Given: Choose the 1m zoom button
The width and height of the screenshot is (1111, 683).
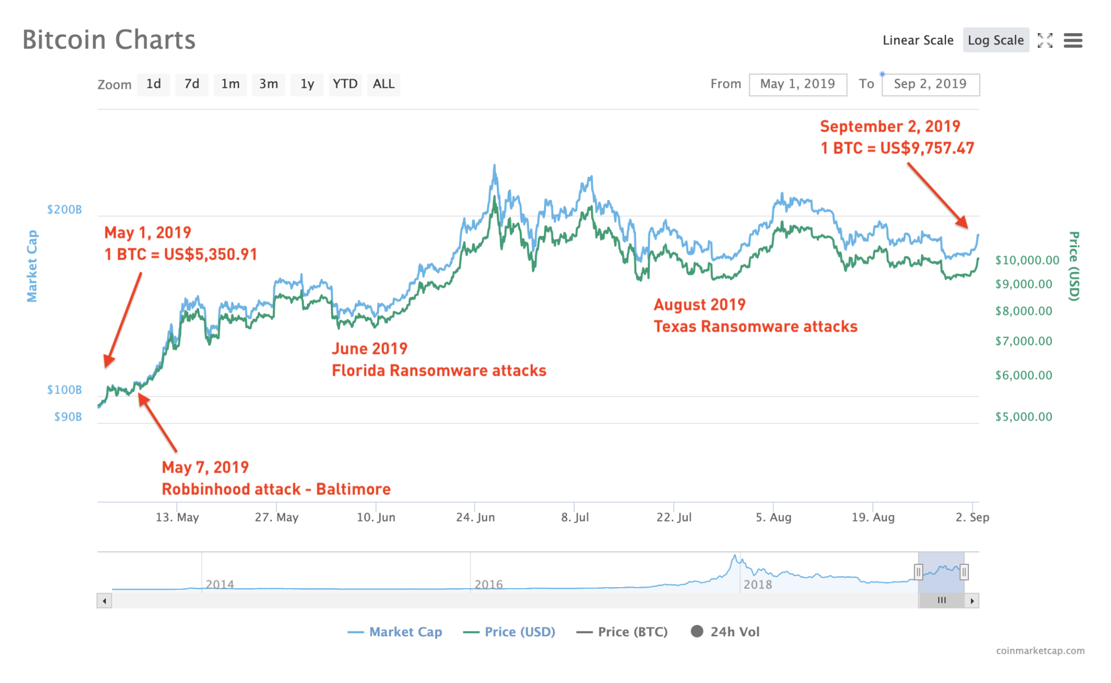Looking at the screenshot, I should pos(230,84).
